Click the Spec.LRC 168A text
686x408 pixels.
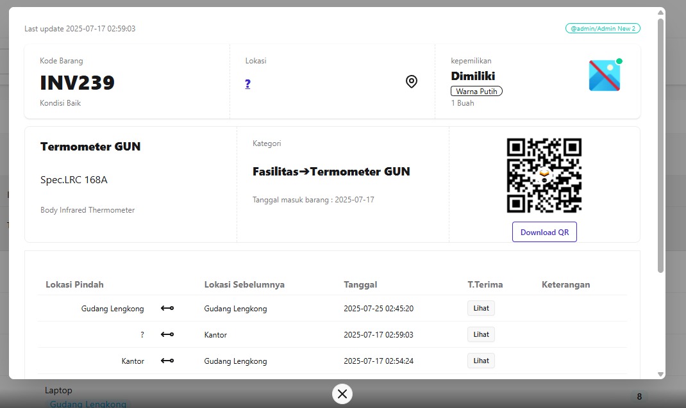(x=74, y=180)
